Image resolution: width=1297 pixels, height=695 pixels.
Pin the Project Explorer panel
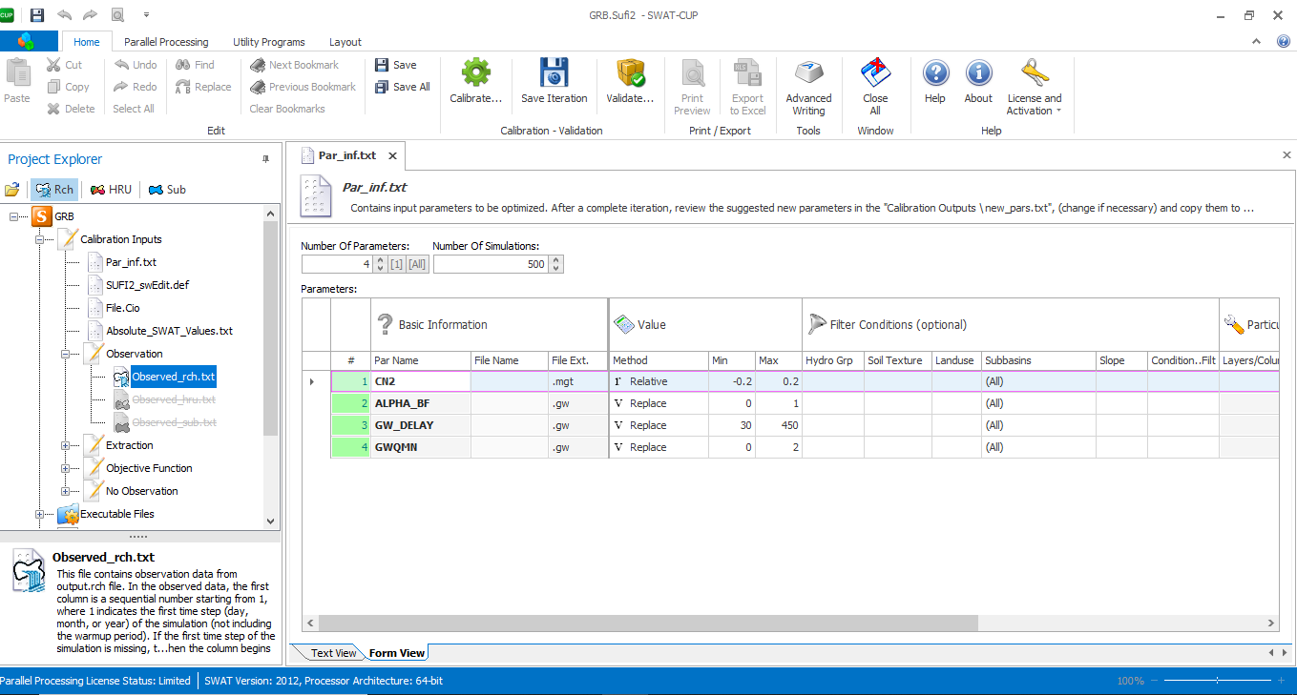(266, 159)
